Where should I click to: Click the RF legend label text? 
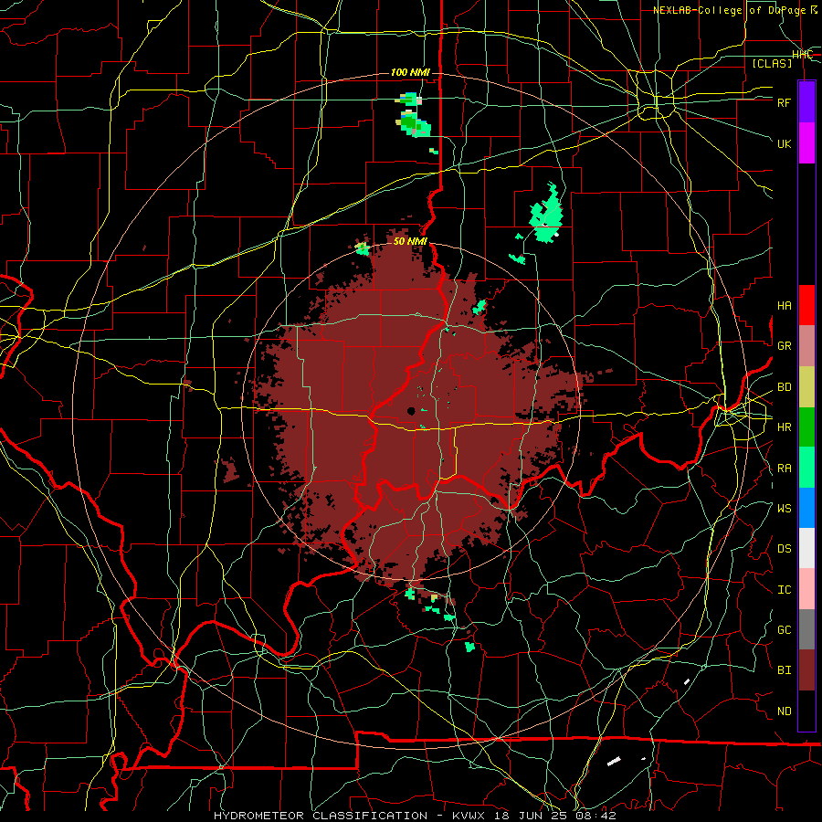pos(784,102)
